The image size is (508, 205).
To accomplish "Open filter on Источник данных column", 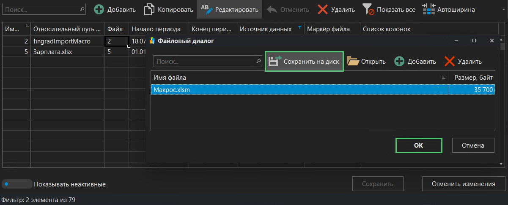I will [299, 28].
